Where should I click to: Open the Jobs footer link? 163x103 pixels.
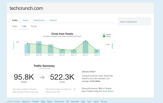(x=89, y=101)
